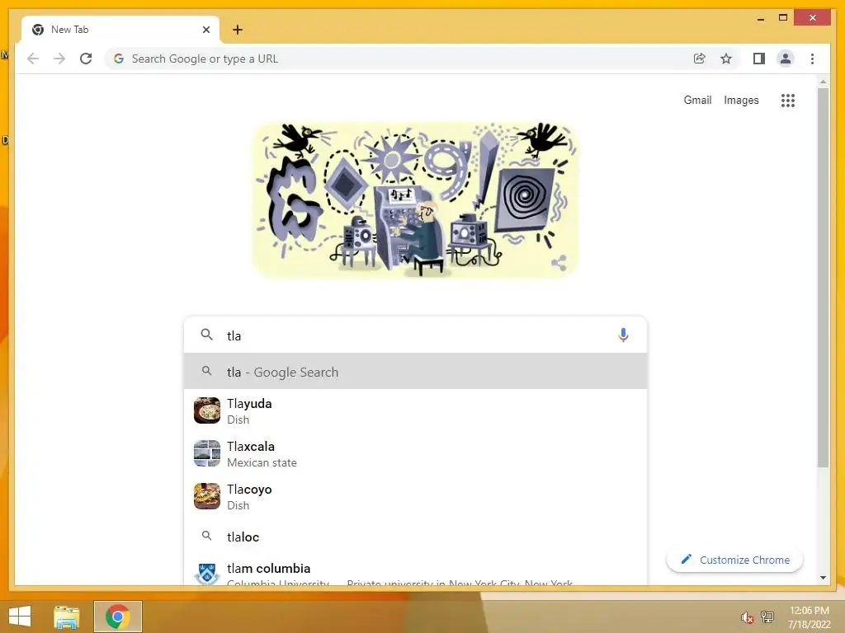Open the Images link
Image resolution: width=845 pixels, height=633 pixels.
point(741,100)
